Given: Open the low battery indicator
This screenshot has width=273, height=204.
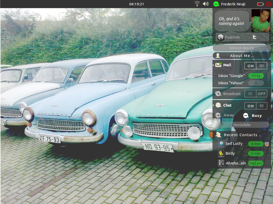Looking at the screenshot, I should tap(260, 4).
